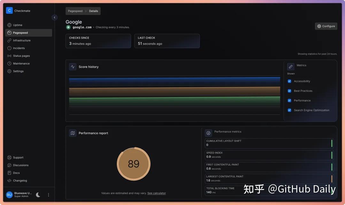Toggle the Search Engine Optimization checkbox
The width and height of the screenshot is (345, 205).
289,110
